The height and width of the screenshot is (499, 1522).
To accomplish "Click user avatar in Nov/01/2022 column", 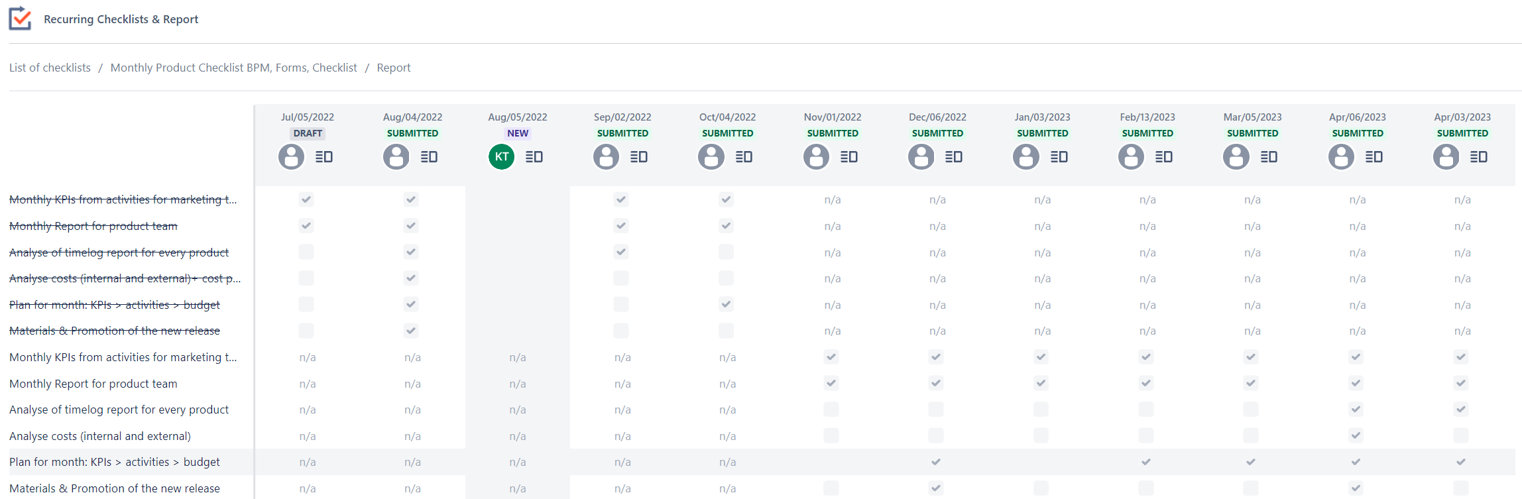I will 816,157.
